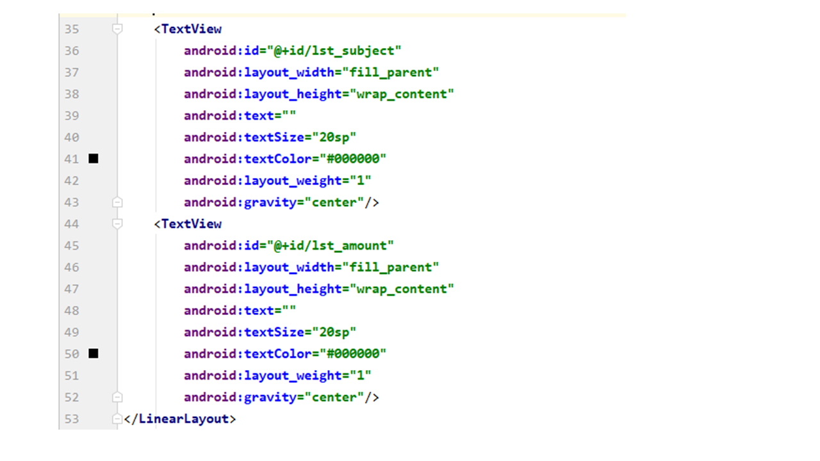Click the fold end marker on line 52
The height and width of the screenshot is (461, 820).
pyautogui.click(x=117, y=397)
